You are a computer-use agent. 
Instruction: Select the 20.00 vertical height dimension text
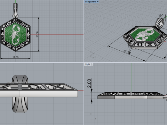pyautogui.click(x=37, y=34)
